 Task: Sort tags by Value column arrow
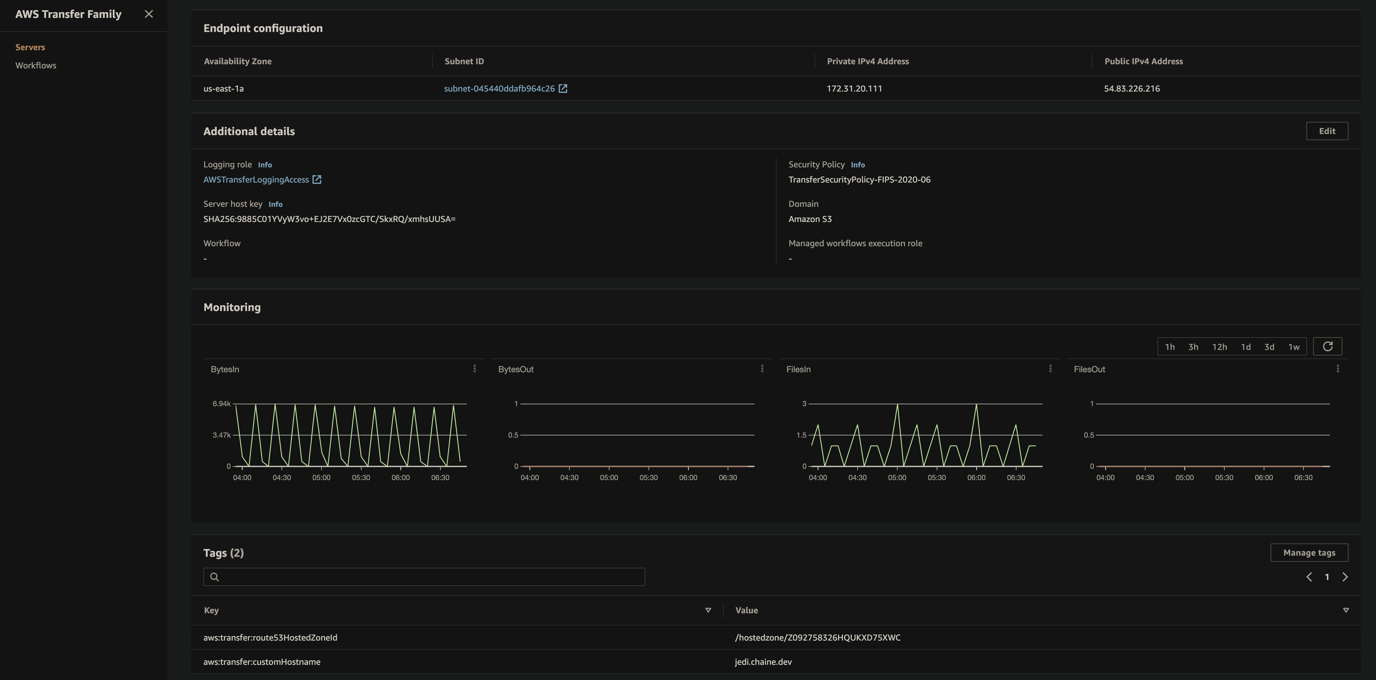pos(1346,611)
